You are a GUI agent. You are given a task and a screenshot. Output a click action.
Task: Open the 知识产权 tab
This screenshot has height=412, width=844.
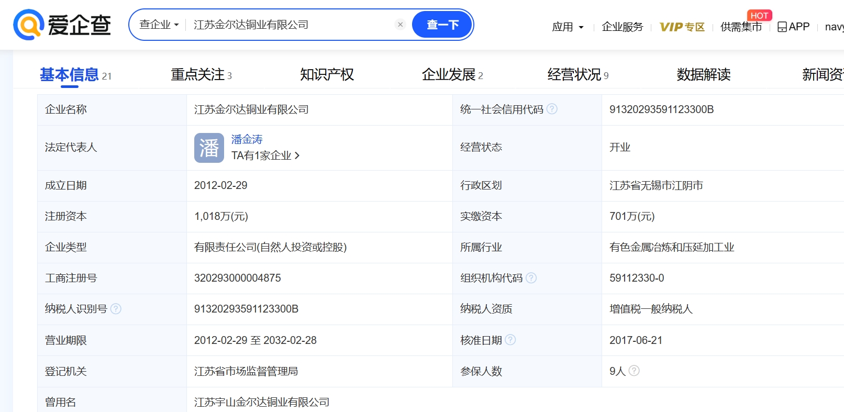327,75
